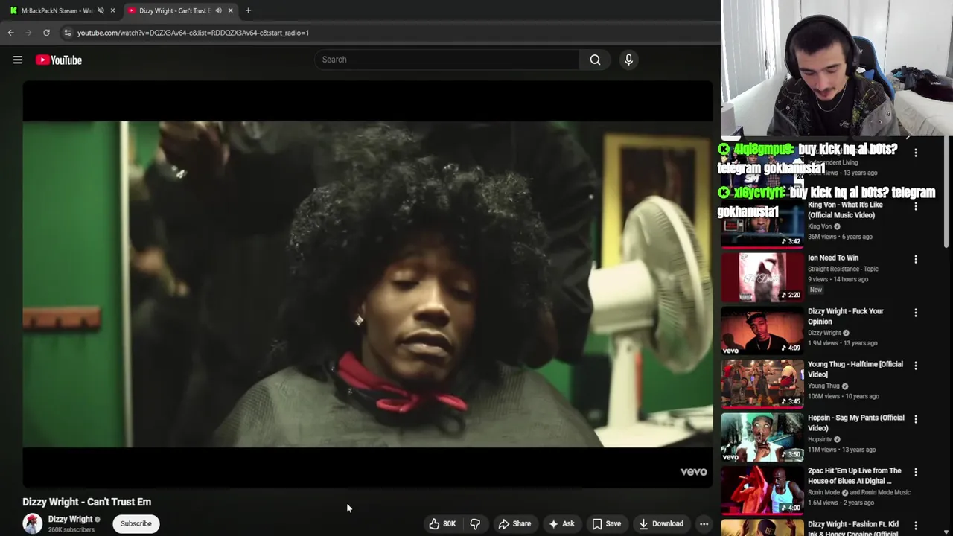Click the sidebar scrollbar thumb
Image resolution: width=953 pixels, height=536 pixels.
click(x=946, y=194)
